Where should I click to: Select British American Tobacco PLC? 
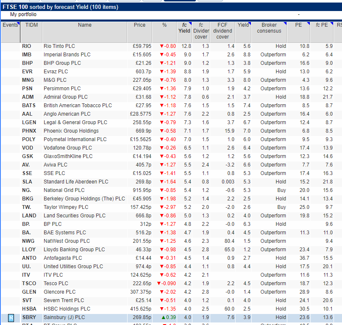[78, 106]
